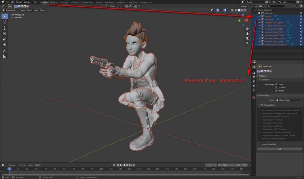The image size is (304, 179).
Task: Select the Annotate tool
Action: [x=4, y=51]
